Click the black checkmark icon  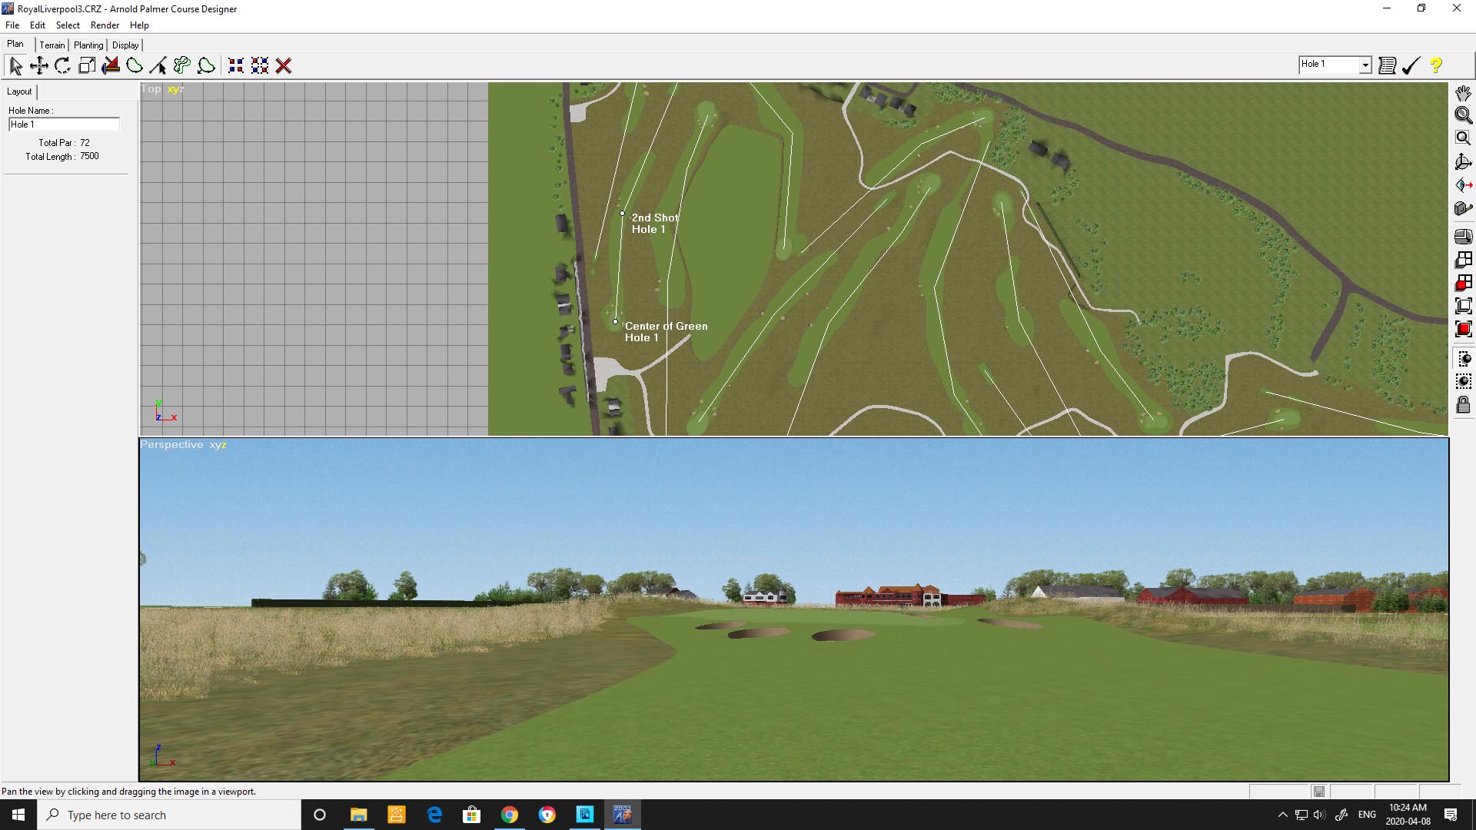1411,65
